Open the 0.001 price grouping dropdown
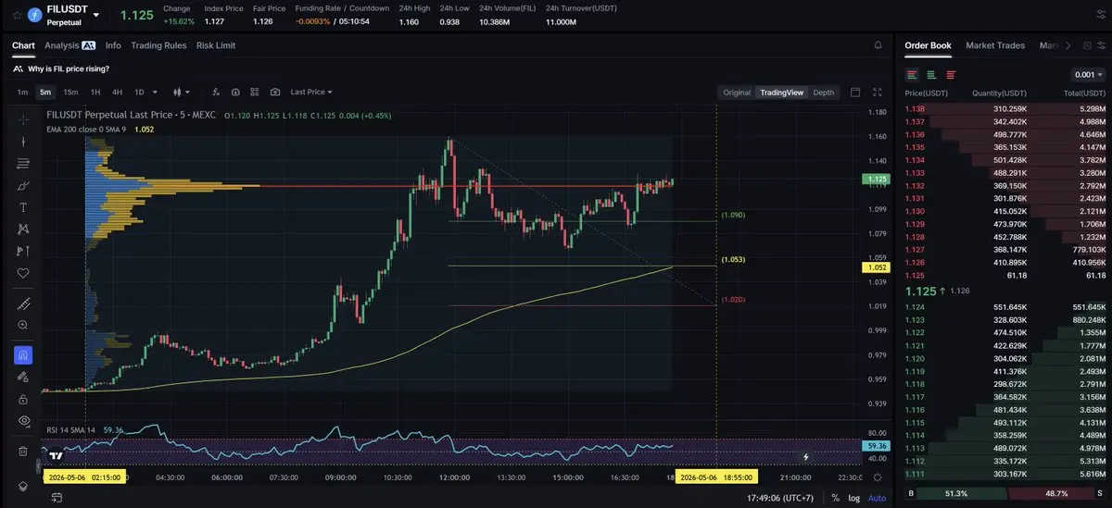This screenshot has width=1112, height=508. pos(1088,75)
